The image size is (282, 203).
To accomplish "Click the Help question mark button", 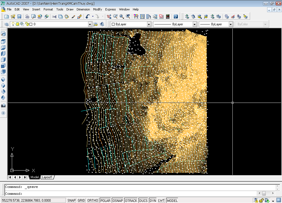I will coord(176,17).
